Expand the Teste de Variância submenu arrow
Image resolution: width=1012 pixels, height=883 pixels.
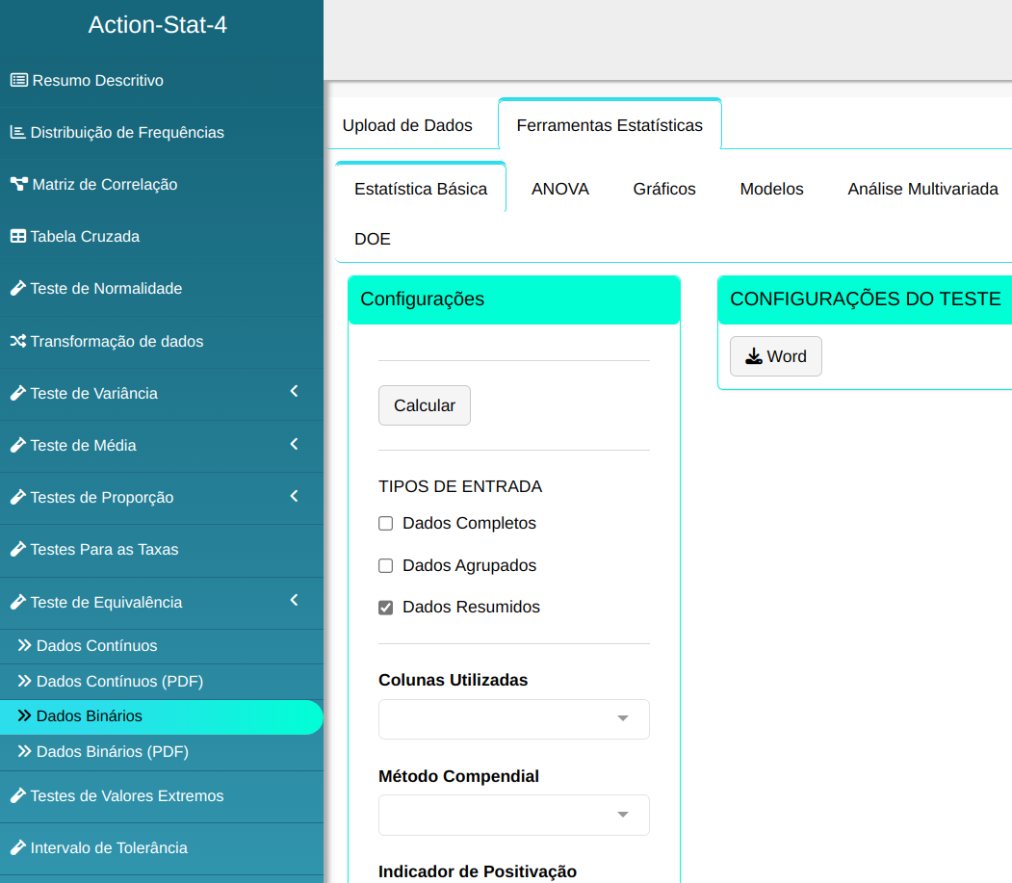[294, 392]
